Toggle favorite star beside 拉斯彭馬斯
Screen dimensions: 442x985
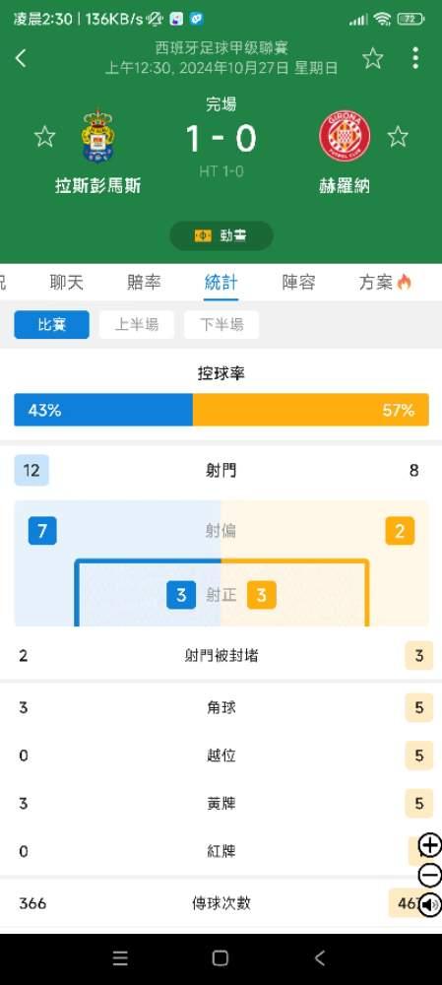44,136
